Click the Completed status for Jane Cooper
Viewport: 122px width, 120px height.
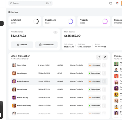pos(94,73)
